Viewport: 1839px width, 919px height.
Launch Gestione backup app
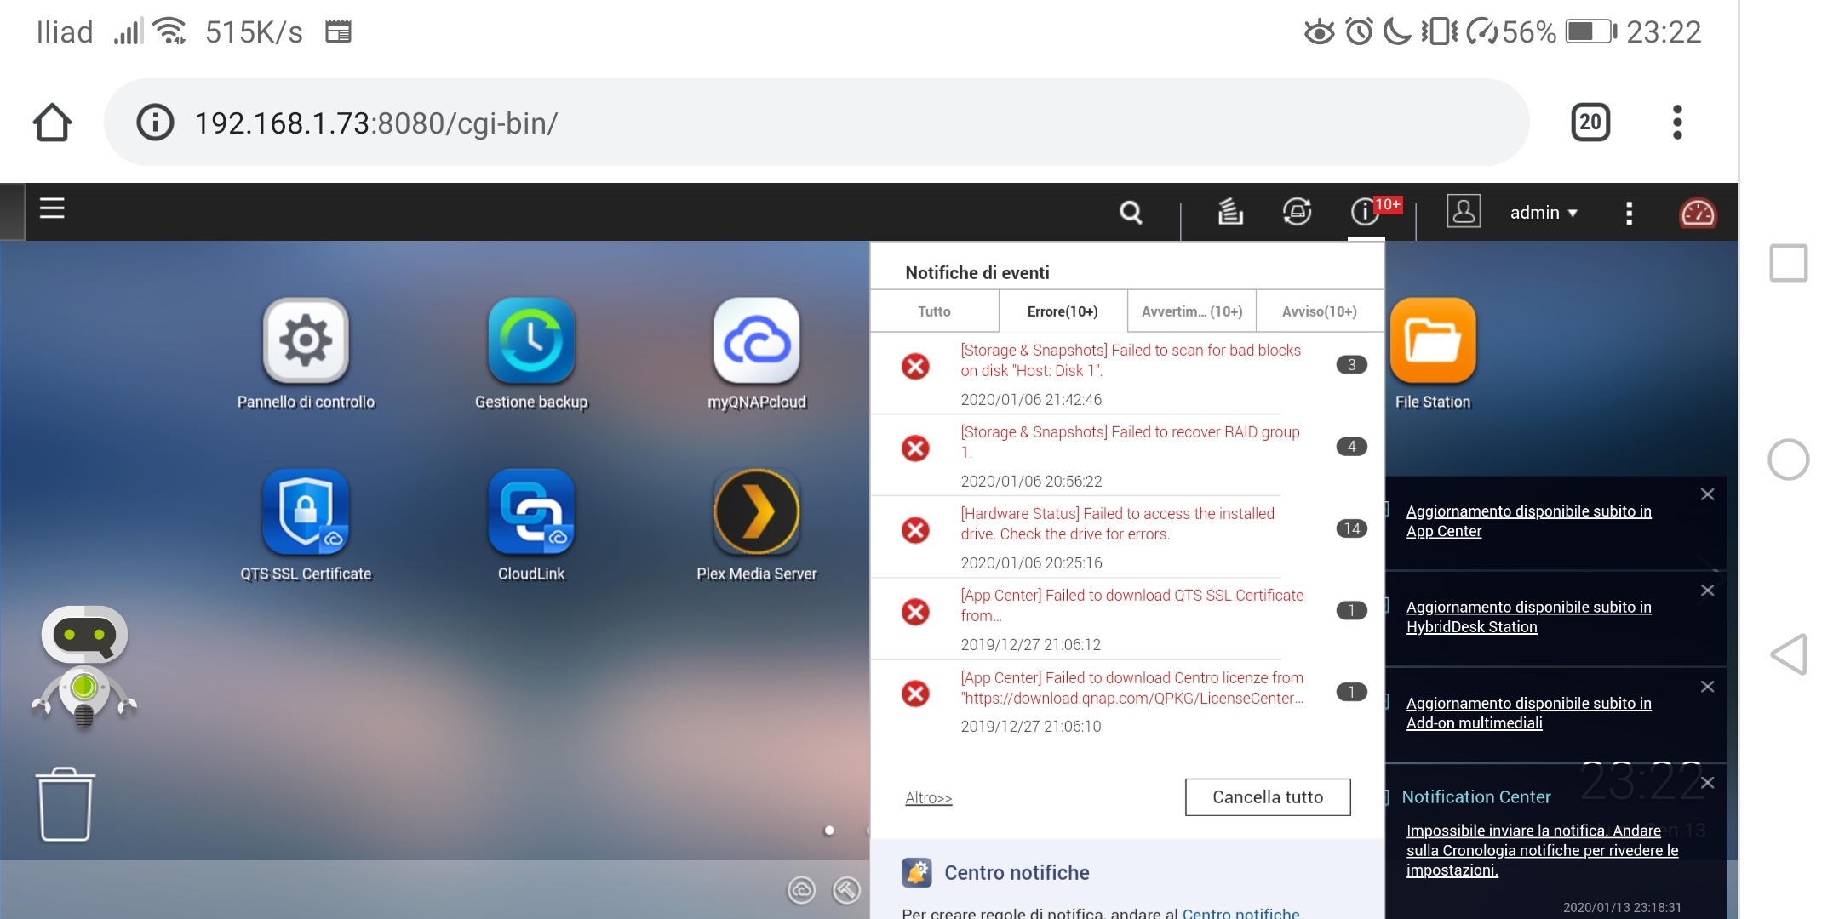(531, 341)
